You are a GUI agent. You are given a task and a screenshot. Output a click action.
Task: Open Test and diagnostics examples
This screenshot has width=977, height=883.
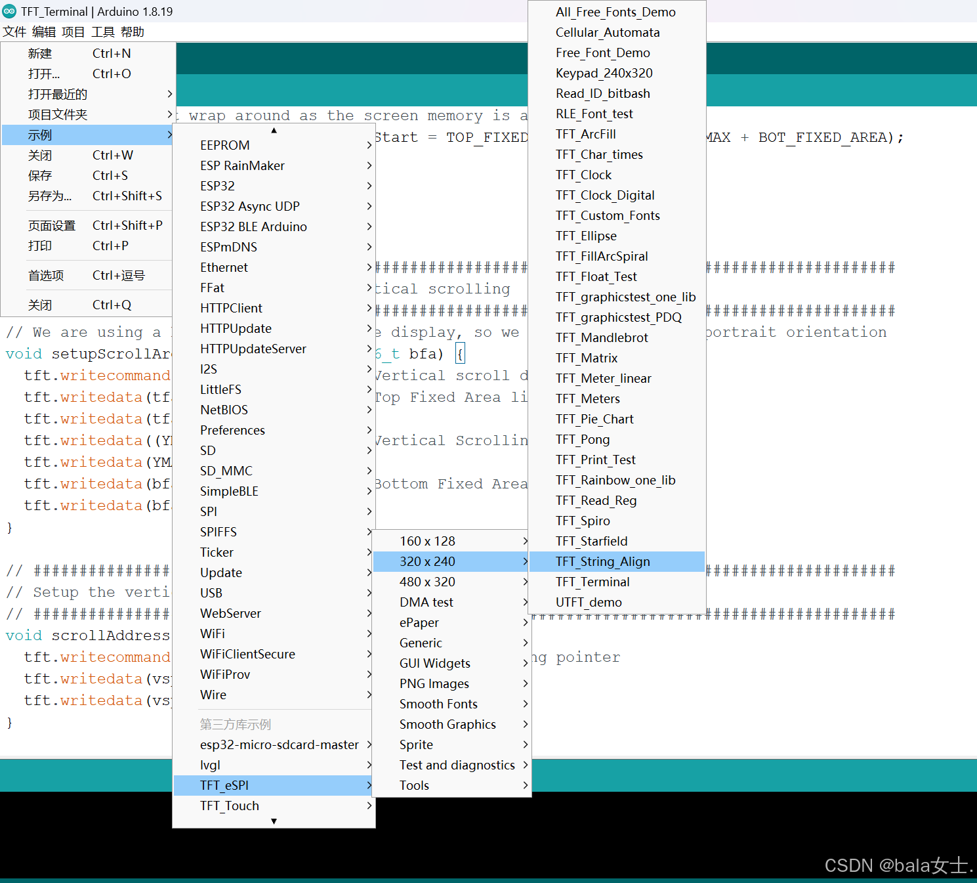(x=451, y=765)
